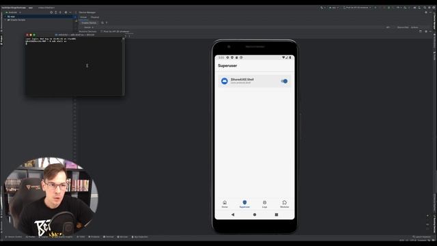Screen dimensions: 437x246
Task: Switch to the Virtual devices tab
Action: tap(83, 17)
